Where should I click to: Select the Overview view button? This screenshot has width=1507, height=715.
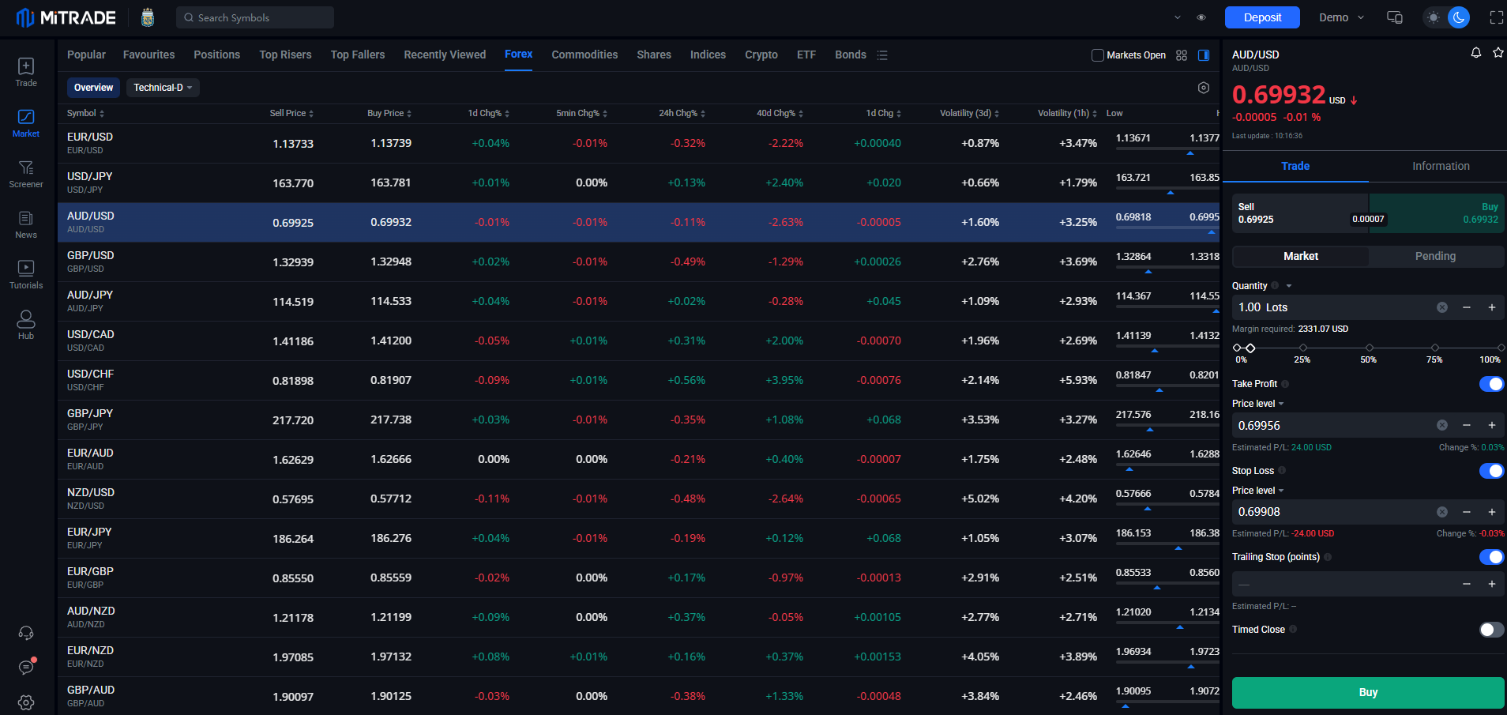[93, 88]
